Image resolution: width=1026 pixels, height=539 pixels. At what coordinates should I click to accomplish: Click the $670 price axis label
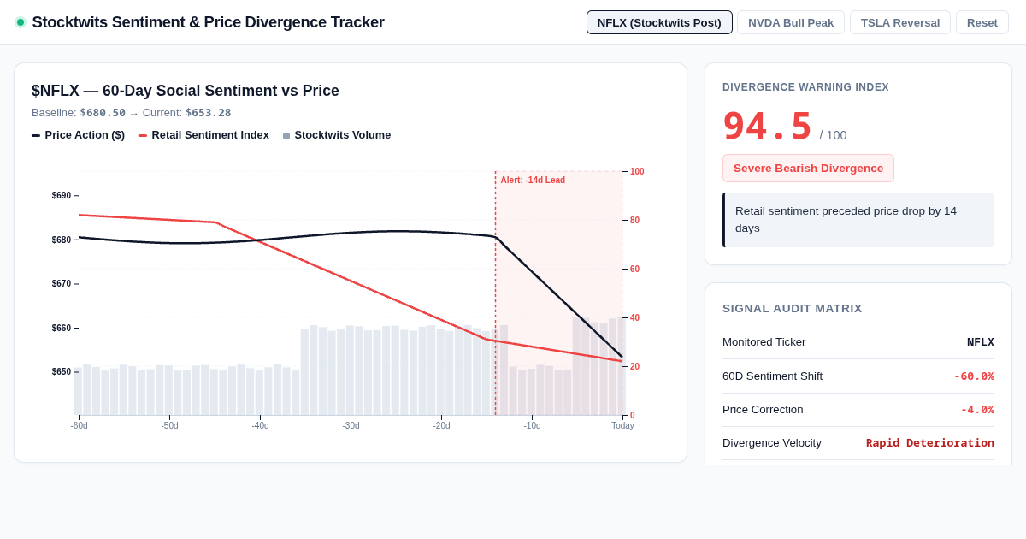(62, 284)
